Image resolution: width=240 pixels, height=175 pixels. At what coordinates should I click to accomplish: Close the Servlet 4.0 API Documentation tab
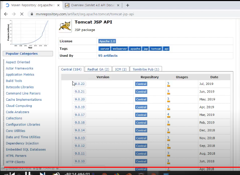point(118,6)
